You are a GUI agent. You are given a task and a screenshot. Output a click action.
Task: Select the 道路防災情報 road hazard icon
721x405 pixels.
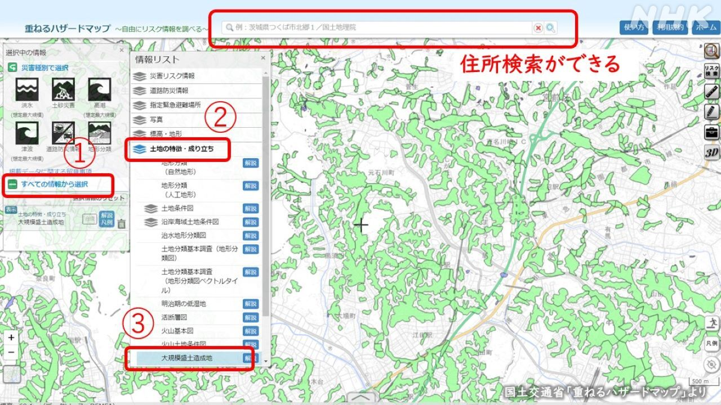click(63, 133)
